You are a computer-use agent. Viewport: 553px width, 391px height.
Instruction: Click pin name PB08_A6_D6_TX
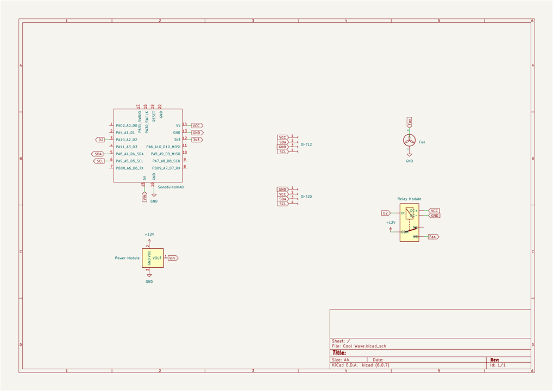pyautogui.click(x=129, y=168)
